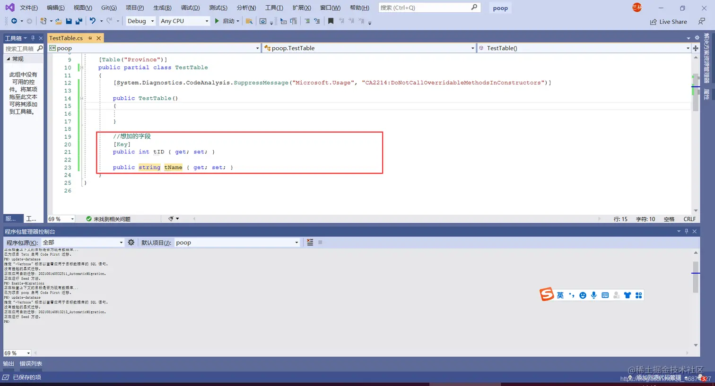Close the Toolbox panel

pos(41,38)
